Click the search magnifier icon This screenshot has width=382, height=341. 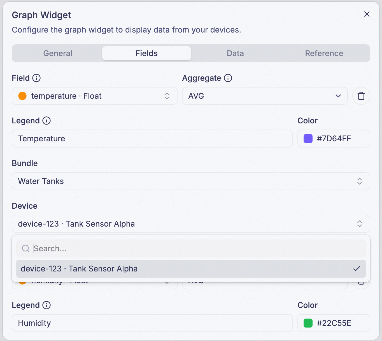coord(26,248)
